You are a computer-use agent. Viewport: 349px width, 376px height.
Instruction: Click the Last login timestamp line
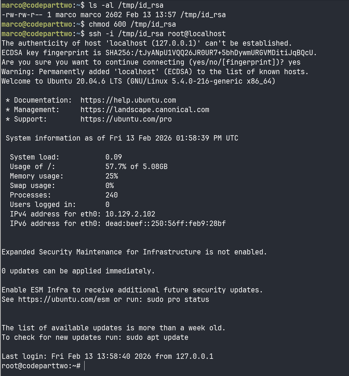107,356
